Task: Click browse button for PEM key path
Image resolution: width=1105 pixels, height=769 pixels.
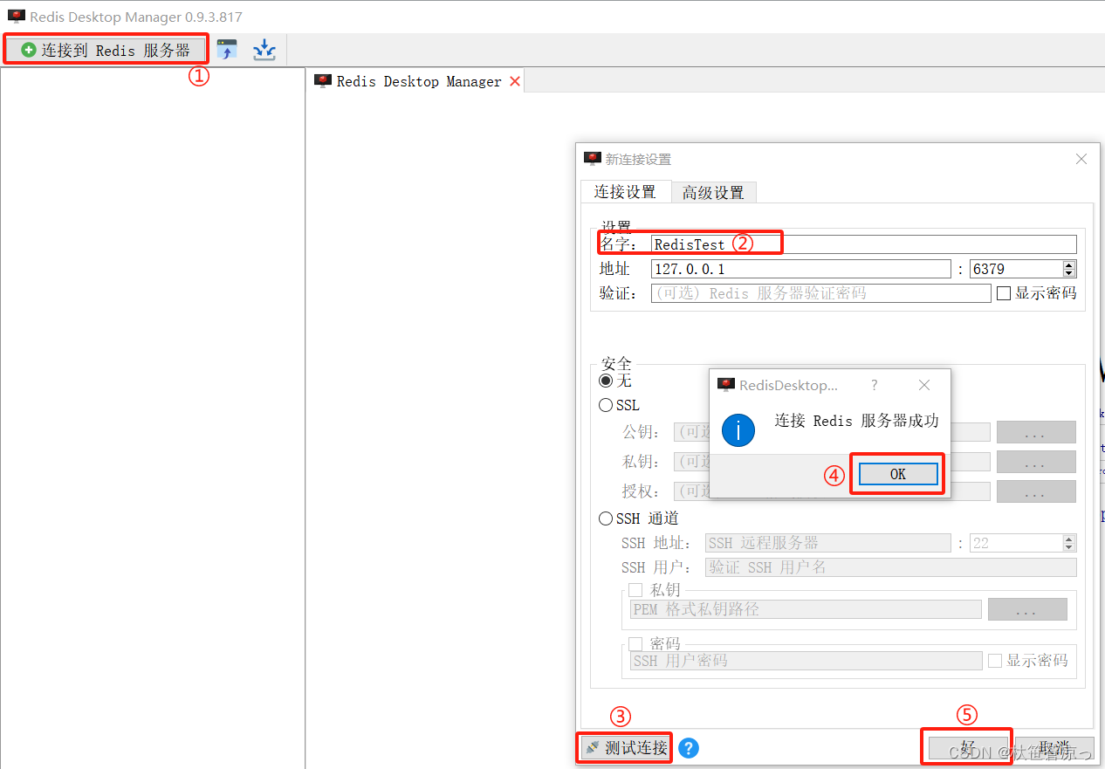Action: pos(1027,609)
